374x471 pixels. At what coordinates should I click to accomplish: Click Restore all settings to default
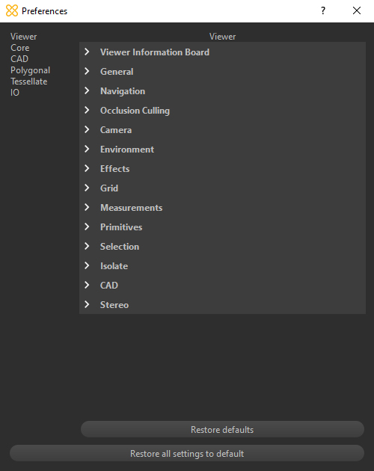(x=187, y=453)
